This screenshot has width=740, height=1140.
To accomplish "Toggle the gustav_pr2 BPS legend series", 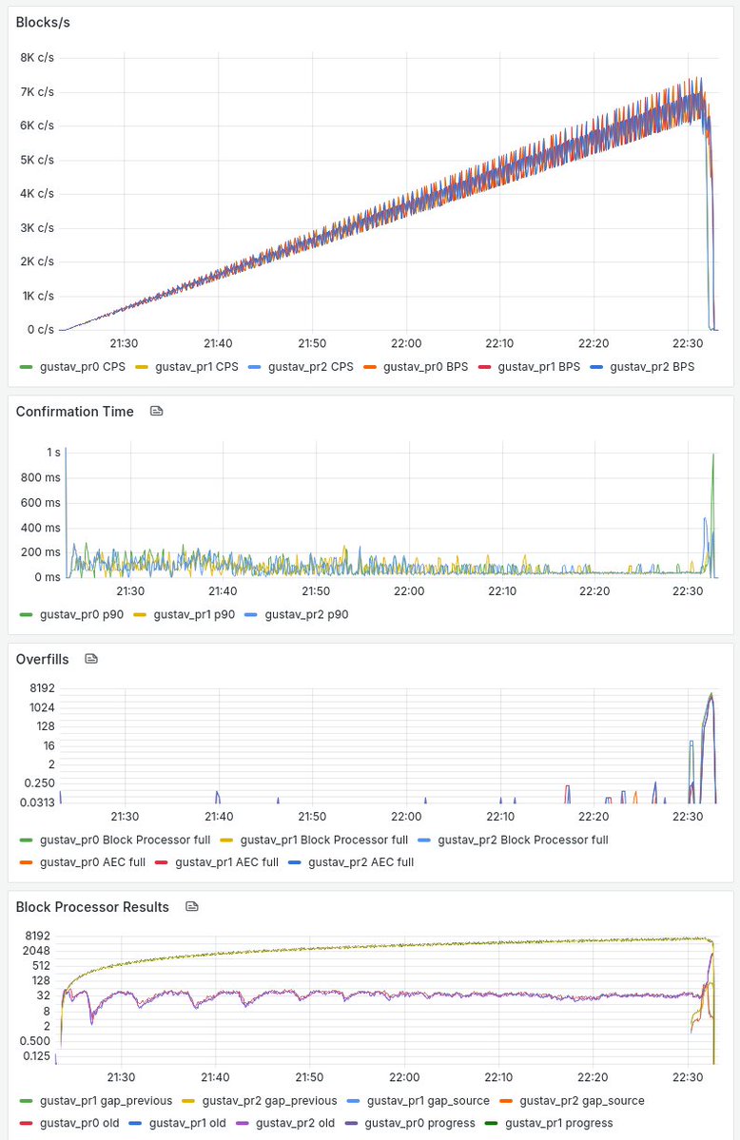I will (652, 366).
